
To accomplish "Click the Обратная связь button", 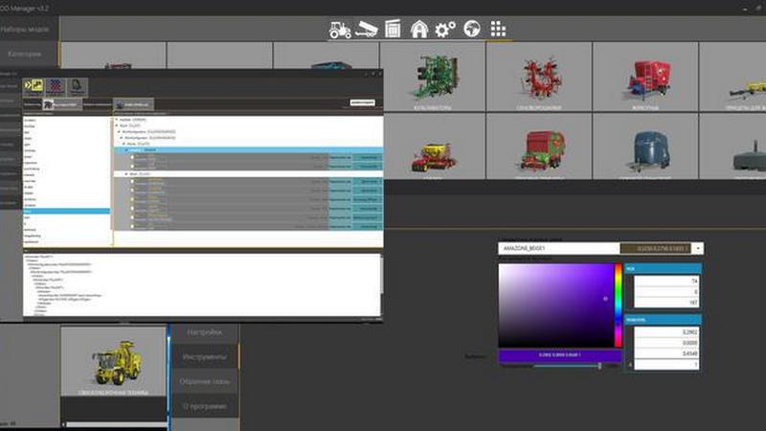I will (x=205, y=382).
